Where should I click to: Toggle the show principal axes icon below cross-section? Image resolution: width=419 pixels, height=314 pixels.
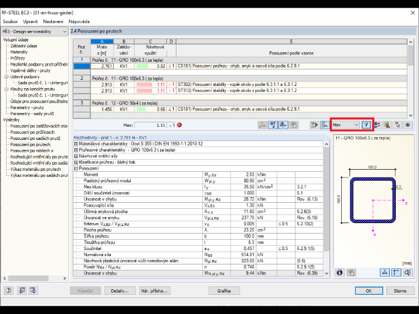396,272
